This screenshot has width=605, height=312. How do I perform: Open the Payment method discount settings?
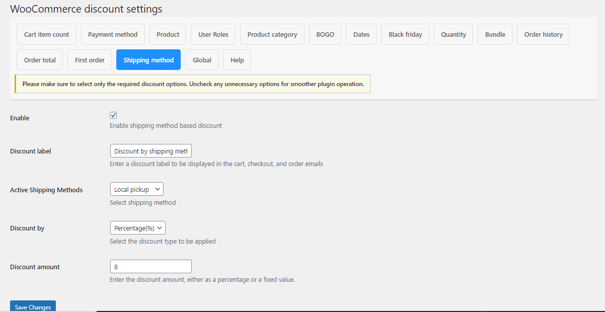click(x=113, y=34)
